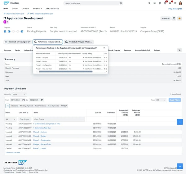Screen dimensions: 186x174
Task: Select the Monthly Payment filter tab
Action: [x=26, y=106]
